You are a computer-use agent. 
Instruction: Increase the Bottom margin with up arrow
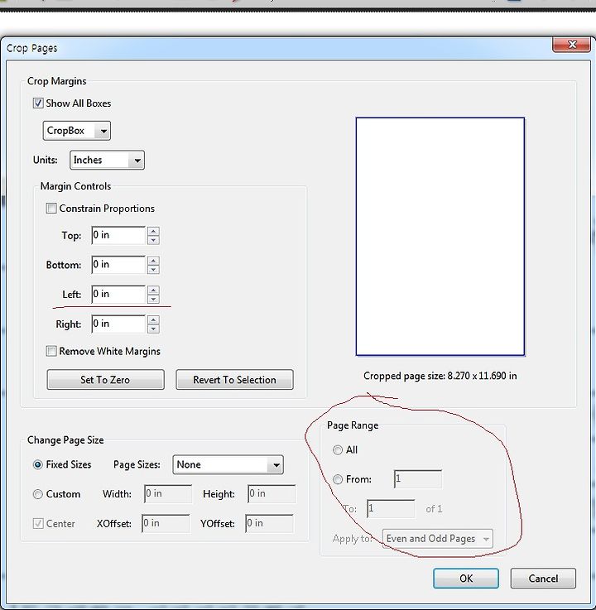(153, 261)
